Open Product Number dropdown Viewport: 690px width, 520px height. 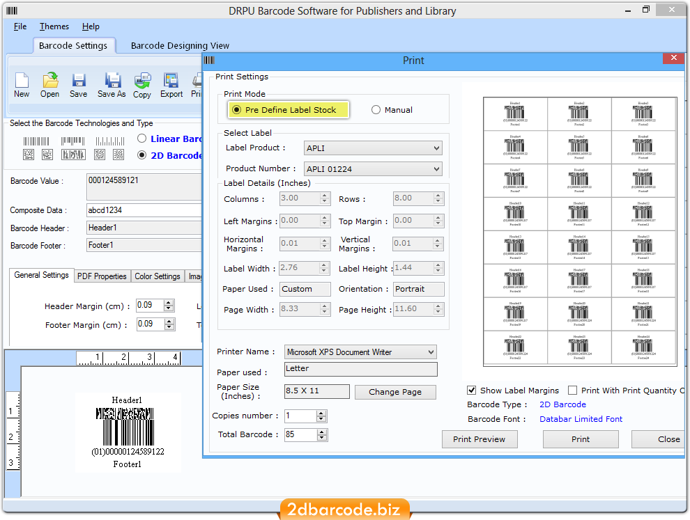coord(373,168)
